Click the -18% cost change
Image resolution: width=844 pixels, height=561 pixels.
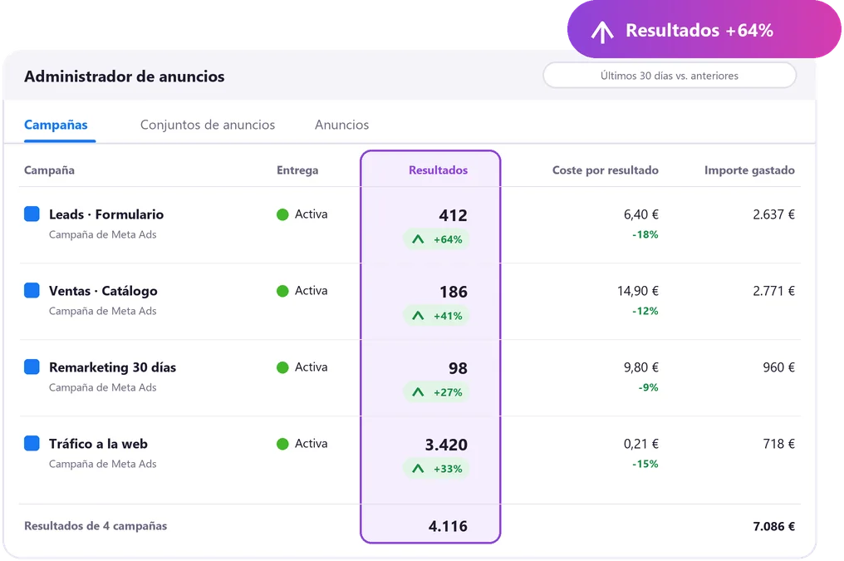point(645,234)
